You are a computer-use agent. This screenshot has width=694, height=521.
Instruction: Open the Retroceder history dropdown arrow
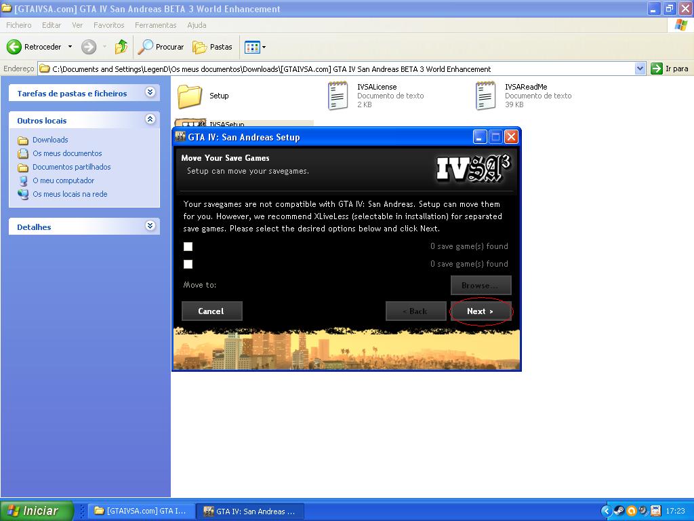click(70, 47)
